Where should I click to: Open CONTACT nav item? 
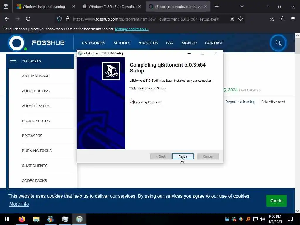tap(214, 43)
